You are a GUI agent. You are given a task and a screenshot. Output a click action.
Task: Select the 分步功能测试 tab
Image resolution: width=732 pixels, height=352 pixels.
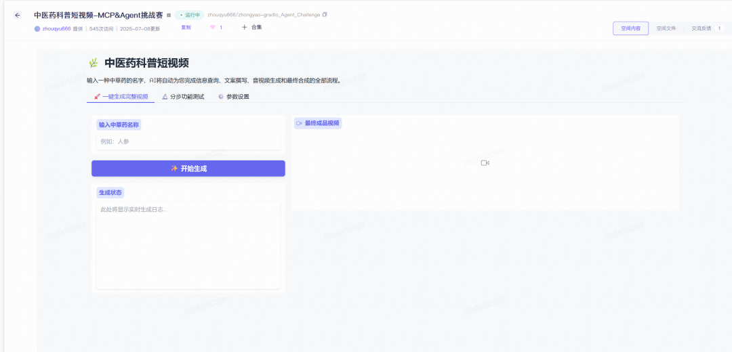click(x=183, y=97)
